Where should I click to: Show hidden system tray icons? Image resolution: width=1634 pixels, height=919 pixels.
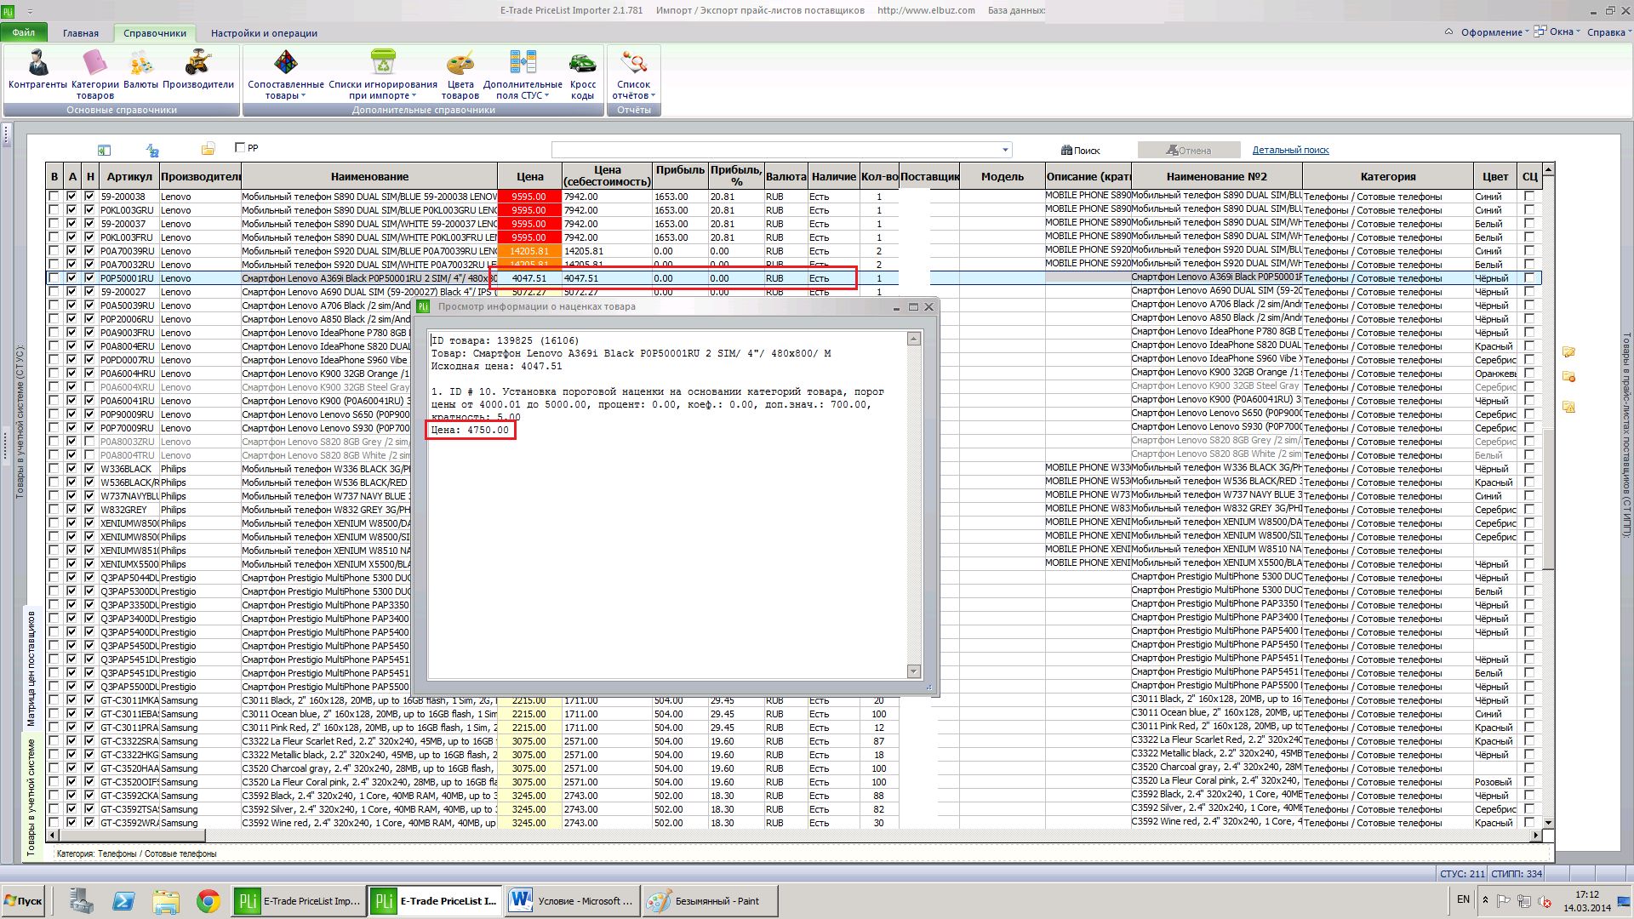point(1485,900)
